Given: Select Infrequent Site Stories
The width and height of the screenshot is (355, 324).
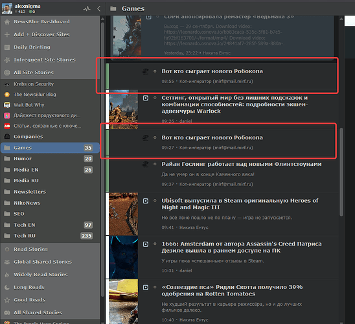Looking at the screenshot, I should 44,60.
